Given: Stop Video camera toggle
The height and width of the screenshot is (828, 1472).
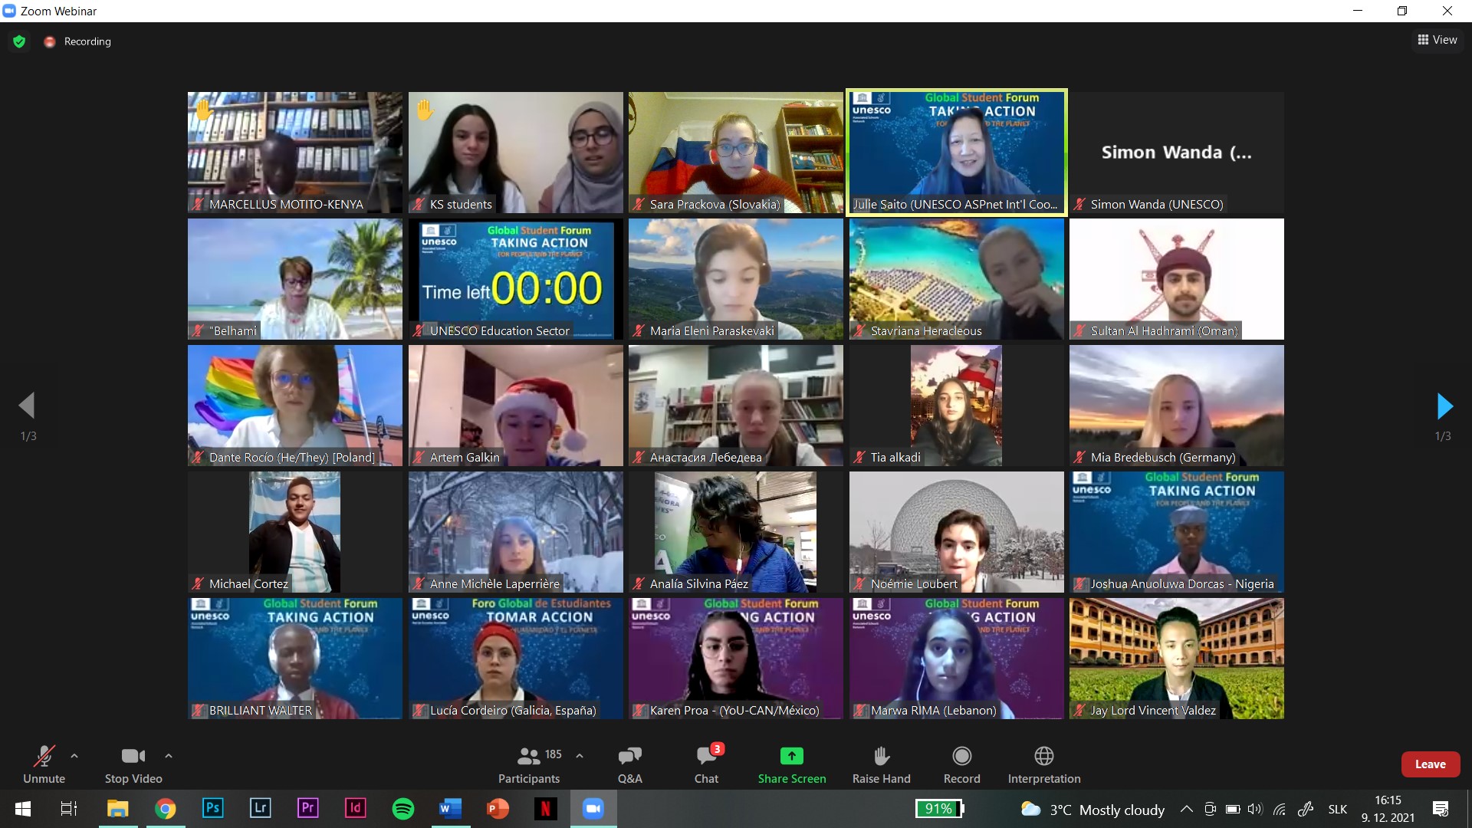Looking at the screenshot, I should point(133,764).
